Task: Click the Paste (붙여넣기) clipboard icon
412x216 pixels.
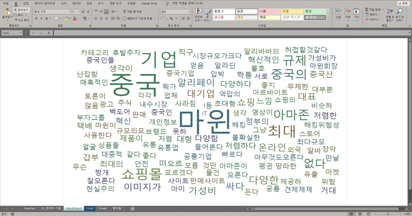Action: (x=7, y=12)
